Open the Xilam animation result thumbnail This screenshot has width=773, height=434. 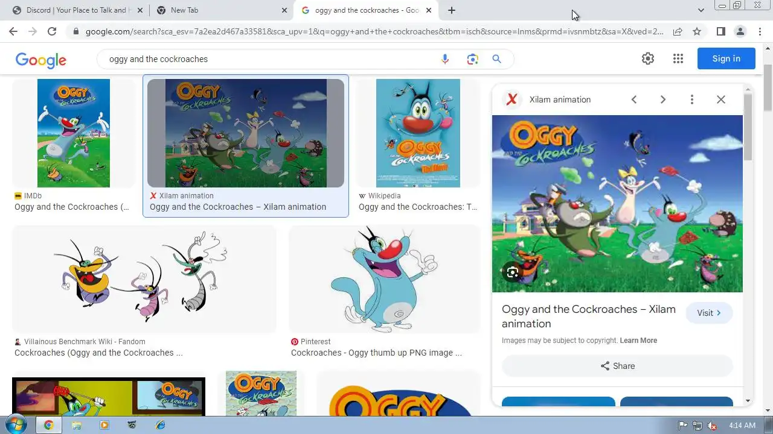pos(246,133)
